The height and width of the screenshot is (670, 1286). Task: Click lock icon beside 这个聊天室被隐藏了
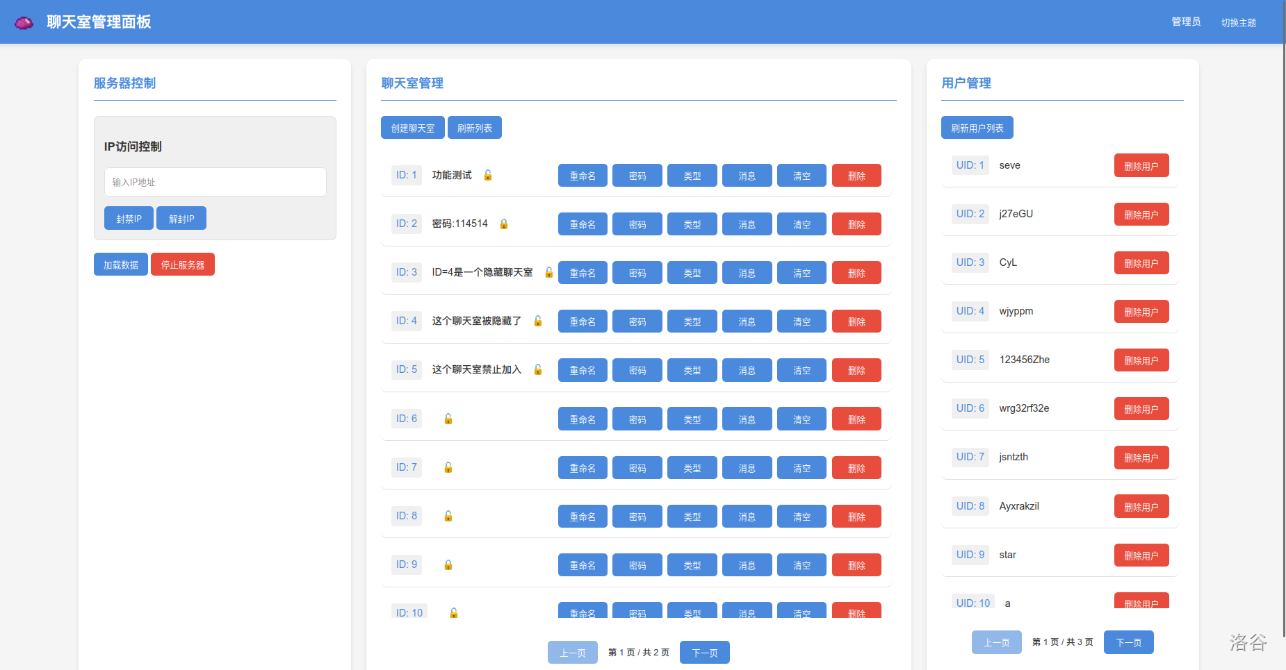click(x=538, y=321)
